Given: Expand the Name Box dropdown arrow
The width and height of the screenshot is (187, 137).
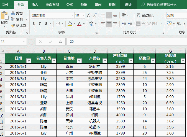Looking at the screenshot, I should pos(24,41).
